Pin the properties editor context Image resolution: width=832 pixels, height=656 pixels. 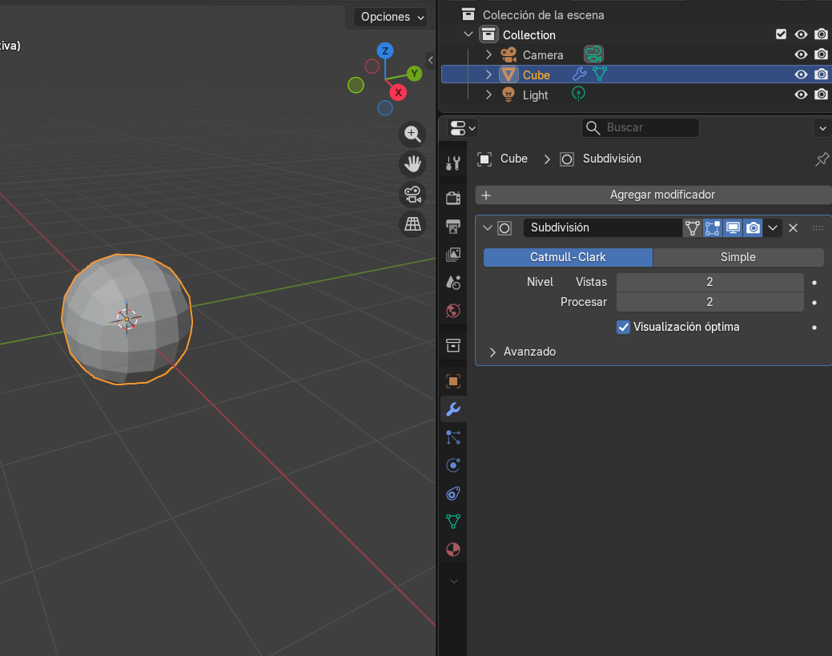coord(822,159)
